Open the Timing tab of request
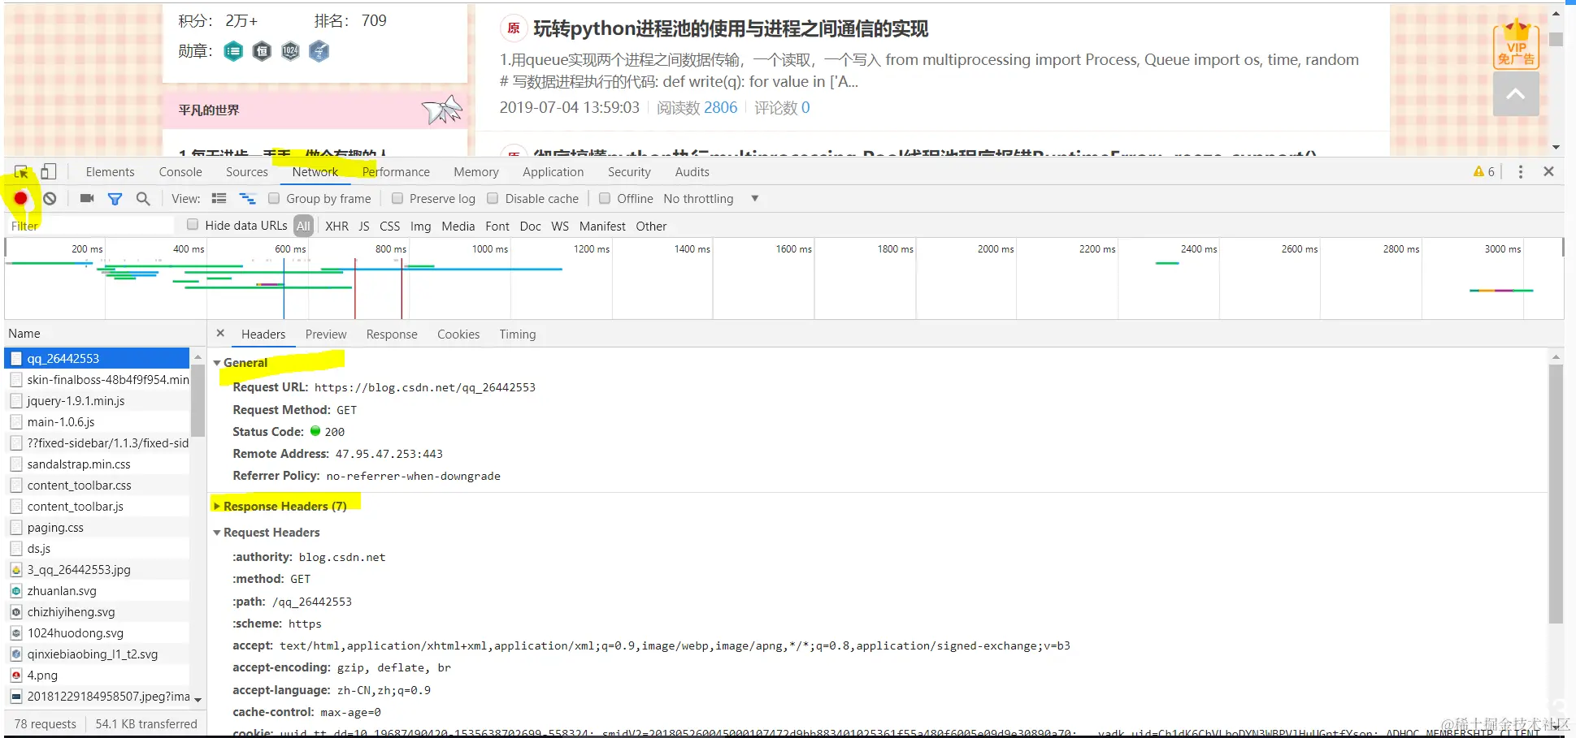1576x738 pixels. pyautogui.click(x=518, y=334)
